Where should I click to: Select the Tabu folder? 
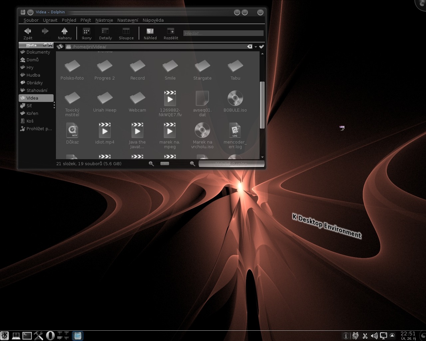tap(235, 70)
